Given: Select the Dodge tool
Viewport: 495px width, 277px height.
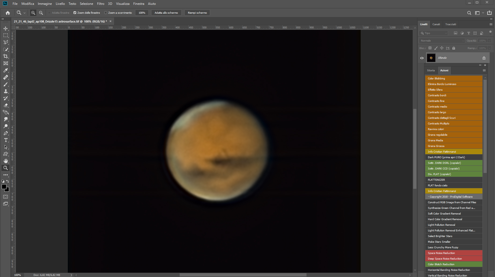Looking at the screenshot, I should 6,126.
